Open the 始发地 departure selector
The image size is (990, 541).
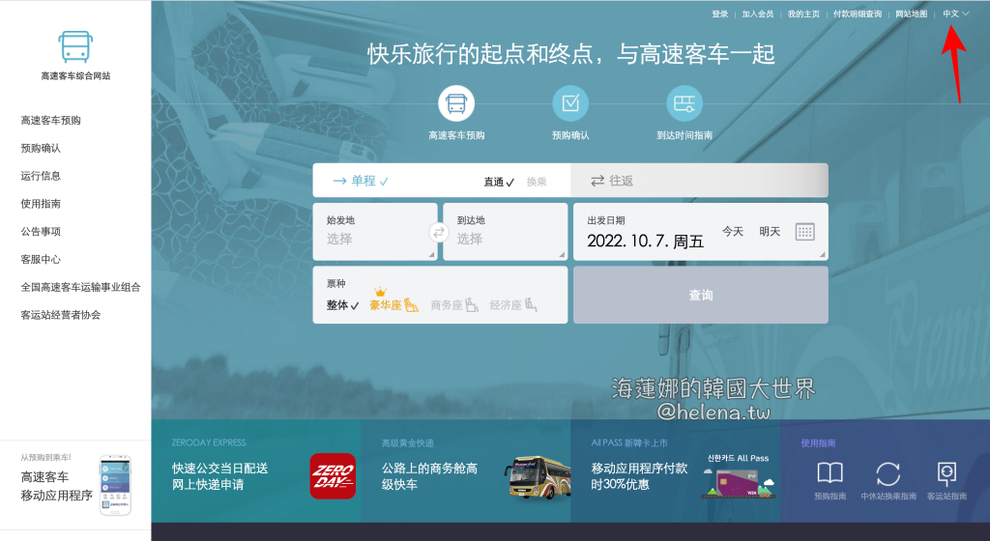[x=375, y=232]
